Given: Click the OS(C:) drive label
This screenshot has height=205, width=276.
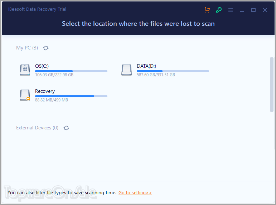Looking at the screenshot, I should (42, 66).
